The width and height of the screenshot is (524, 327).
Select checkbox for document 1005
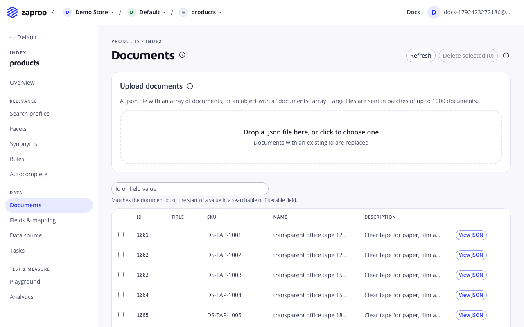click(x=121, y=315)
